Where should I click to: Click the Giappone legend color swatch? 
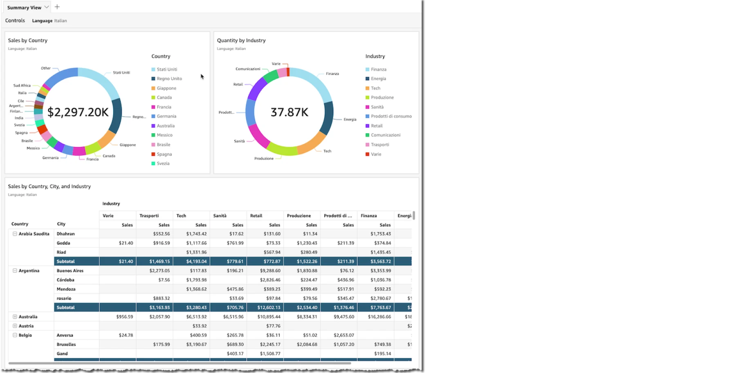pos(153,88)
